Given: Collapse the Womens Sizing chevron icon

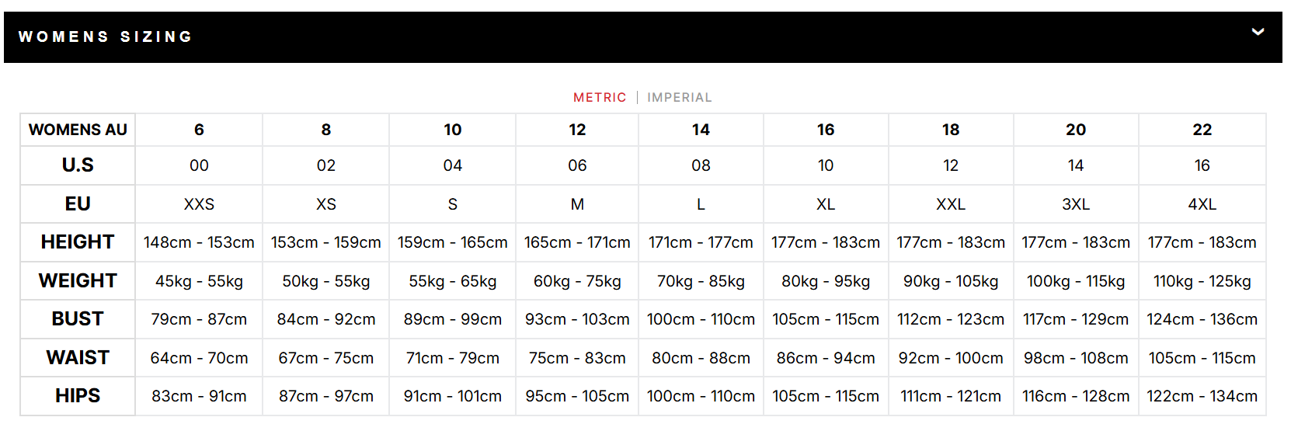Looking at the screenshot, I should (x=1258, y=32).
